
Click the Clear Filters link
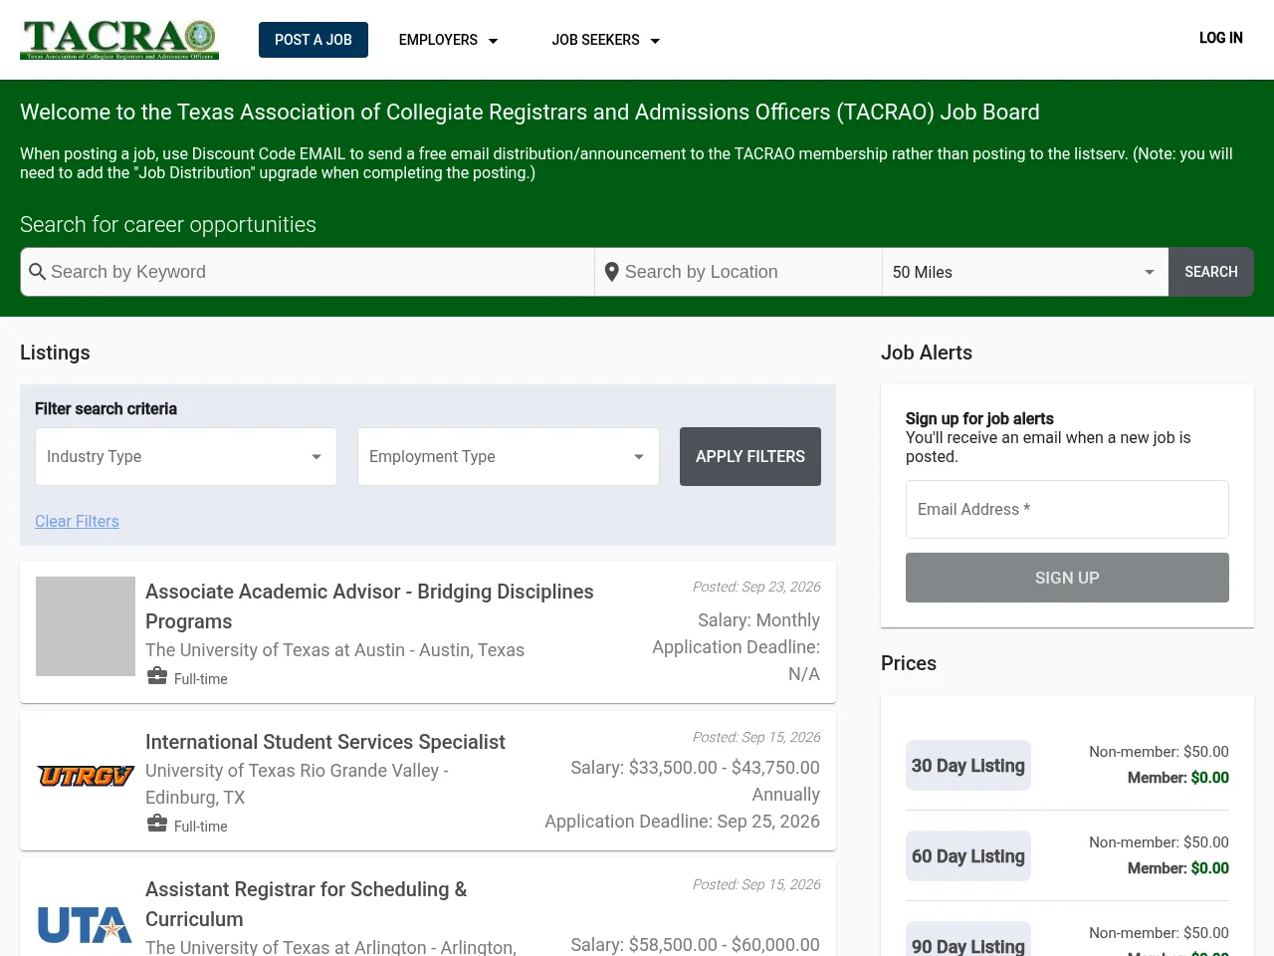77,521
